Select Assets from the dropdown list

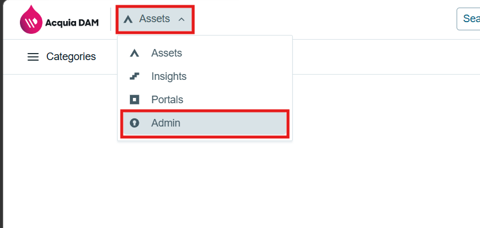(x=167, y=53)
